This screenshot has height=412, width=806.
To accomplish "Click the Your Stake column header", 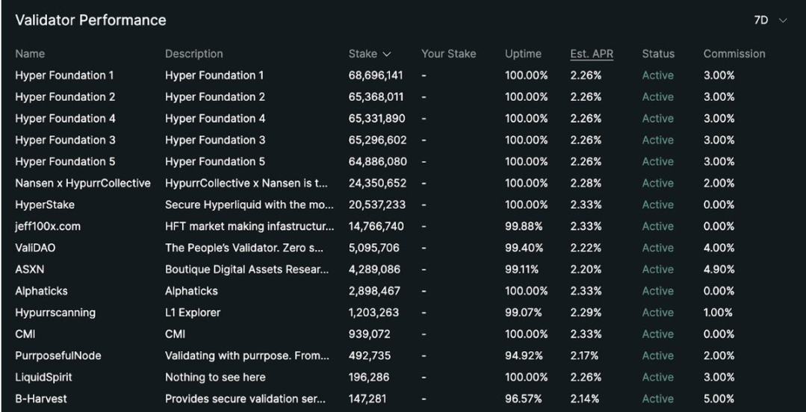I will [x=448, y=54].
